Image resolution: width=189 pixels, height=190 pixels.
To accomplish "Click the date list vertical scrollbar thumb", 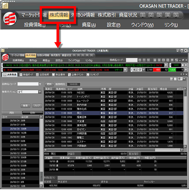I will point(41,177).
